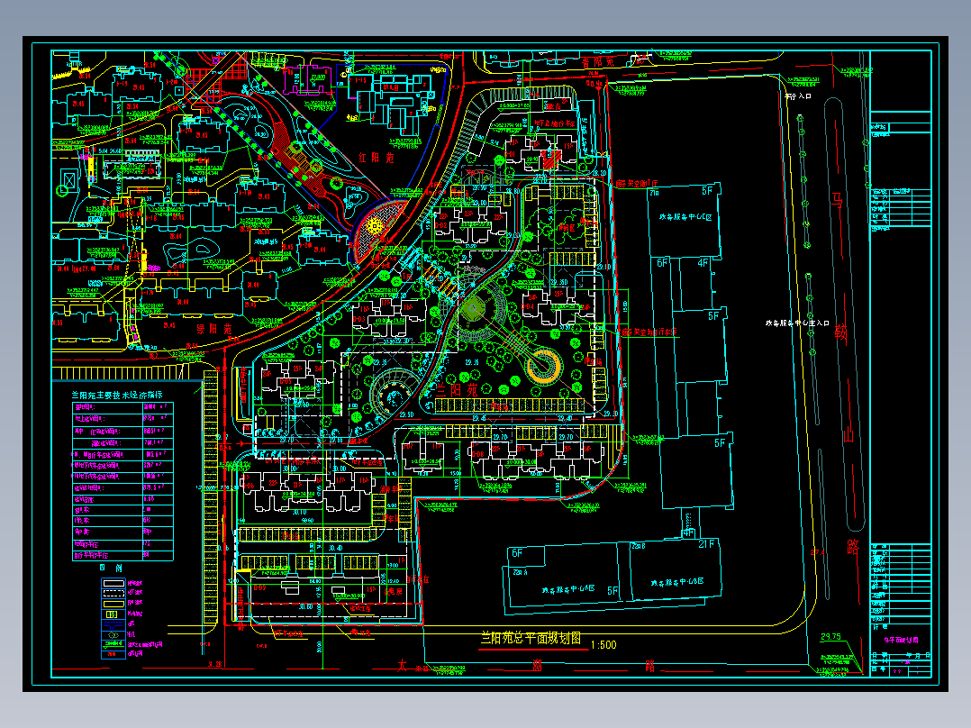Click the yellow rectangle legend symbol
The image size is (971, 728).
point(113,604)
